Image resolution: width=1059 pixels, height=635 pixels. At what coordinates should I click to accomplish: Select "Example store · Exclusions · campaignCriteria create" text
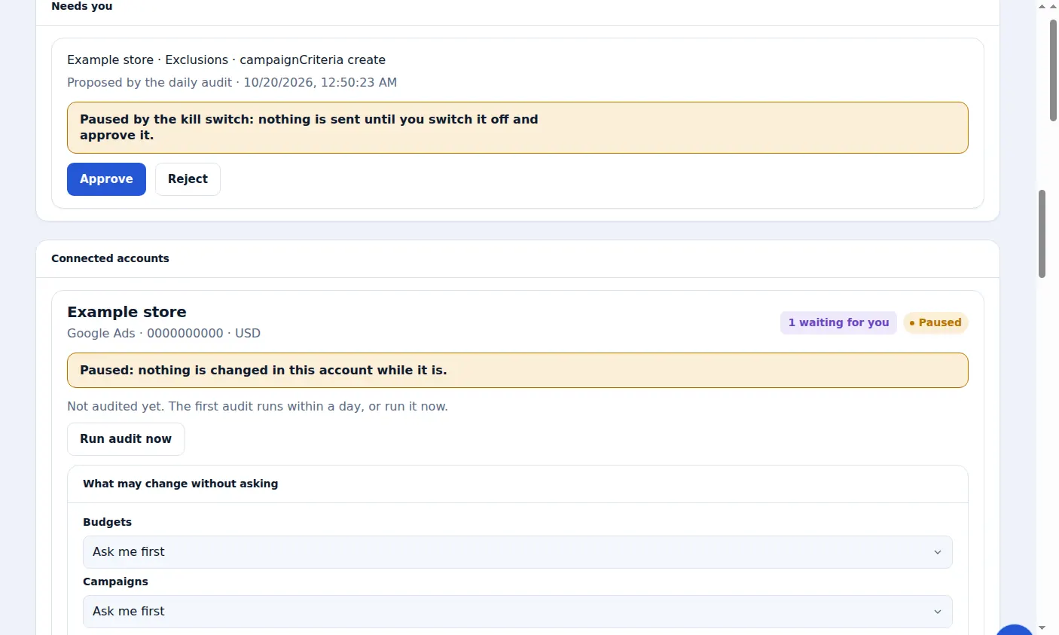[226, 60]
